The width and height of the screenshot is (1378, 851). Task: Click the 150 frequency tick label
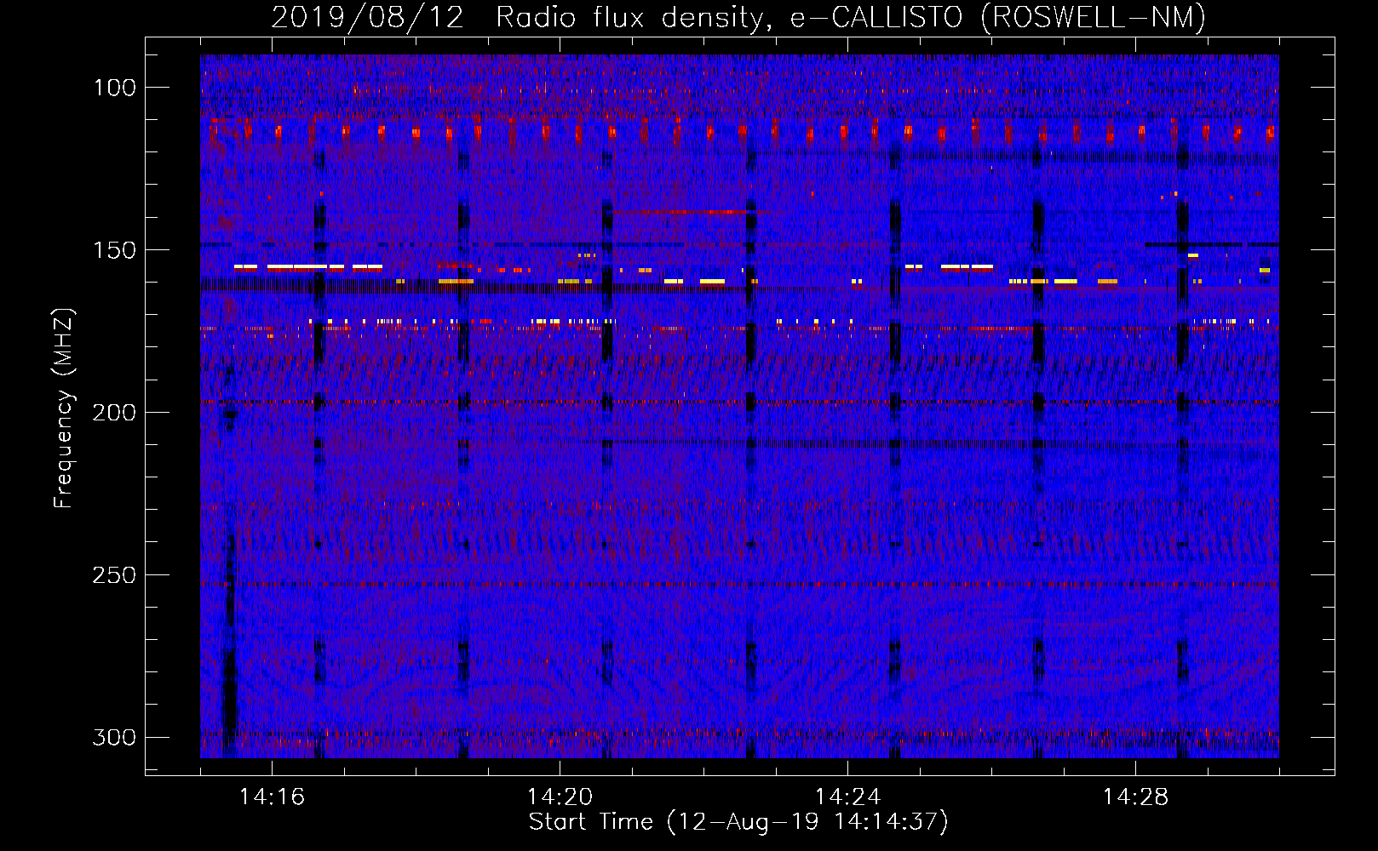pyautogui.click(x=114, y=250)
